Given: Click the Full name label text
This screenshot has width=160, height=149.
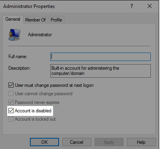Looking at the screenshot, I should coord(18,57).
